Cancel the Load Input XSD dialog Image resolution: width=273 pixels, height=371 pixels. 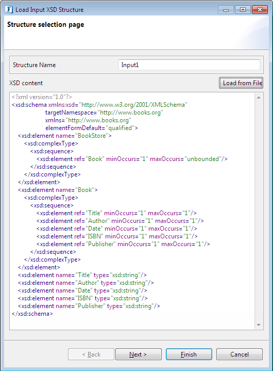coord(239,354)
